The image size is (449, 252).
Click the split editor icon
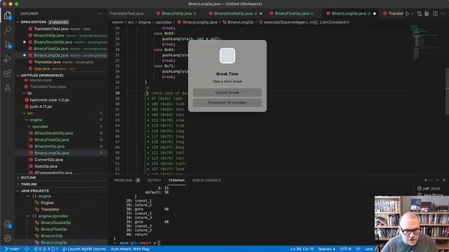[435, 13]
